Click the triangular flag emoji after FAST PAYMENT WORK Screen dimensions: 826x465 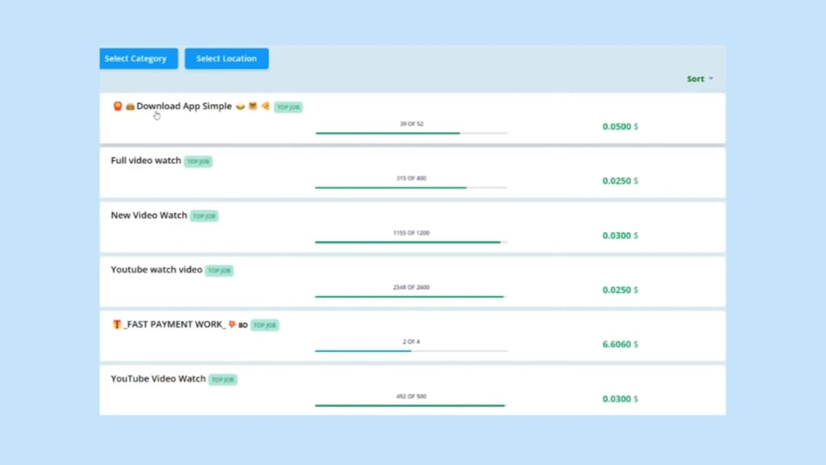(x=232, y=324)
